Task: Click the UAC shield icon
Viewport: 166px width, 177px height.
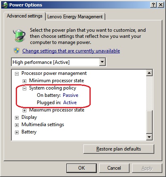Action: pos(17,50)
